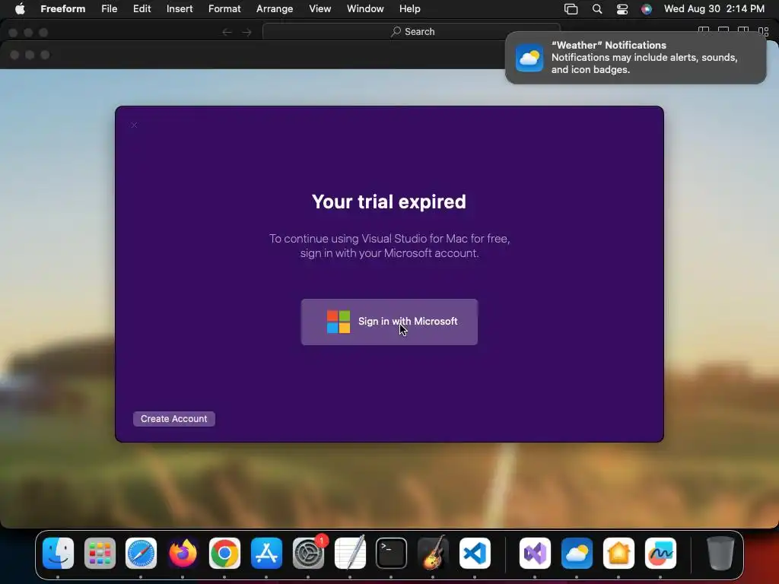Click the Search field in background window
Screen dimensions: 779x584
pyautogui.click(x=412, y=32)
